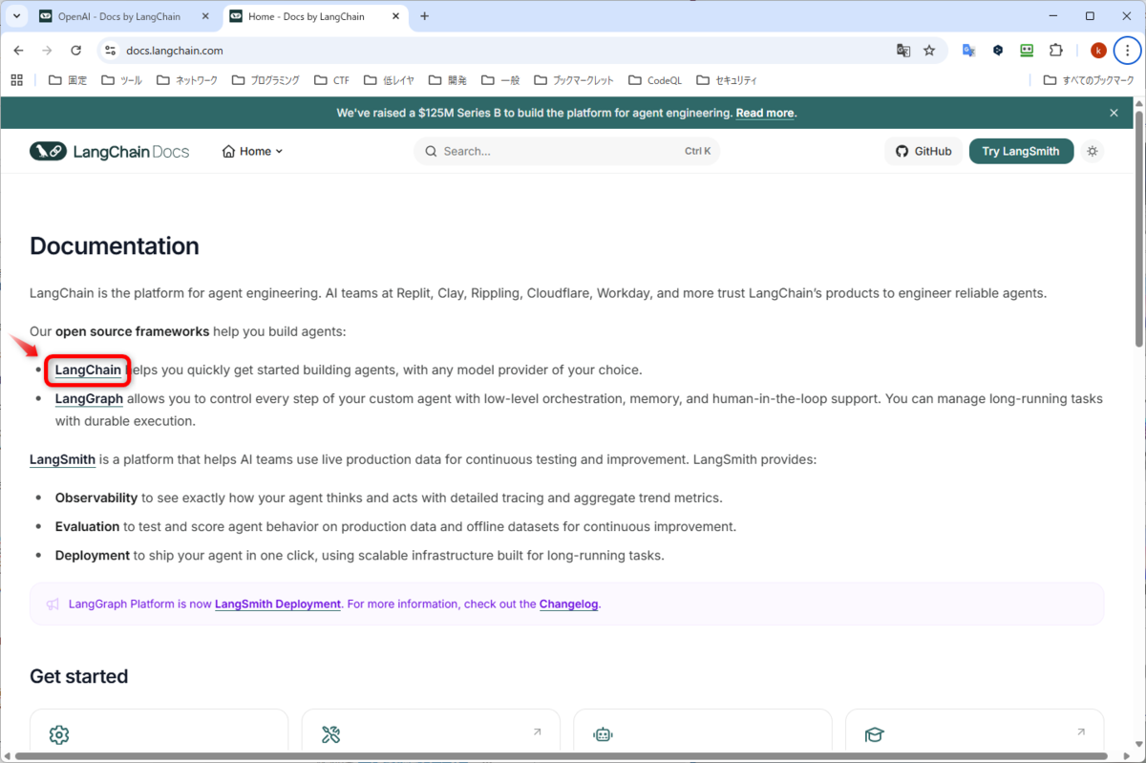Open the CTF bookmark folder
This screenshot has width=1146, height=763.
point(330,80)
